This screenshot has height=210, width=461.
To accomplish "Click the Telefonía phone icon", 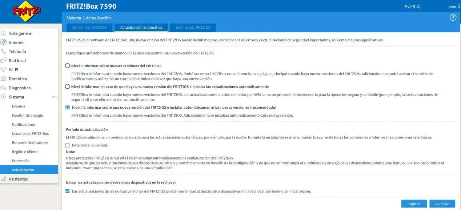I will click(4, 51).
